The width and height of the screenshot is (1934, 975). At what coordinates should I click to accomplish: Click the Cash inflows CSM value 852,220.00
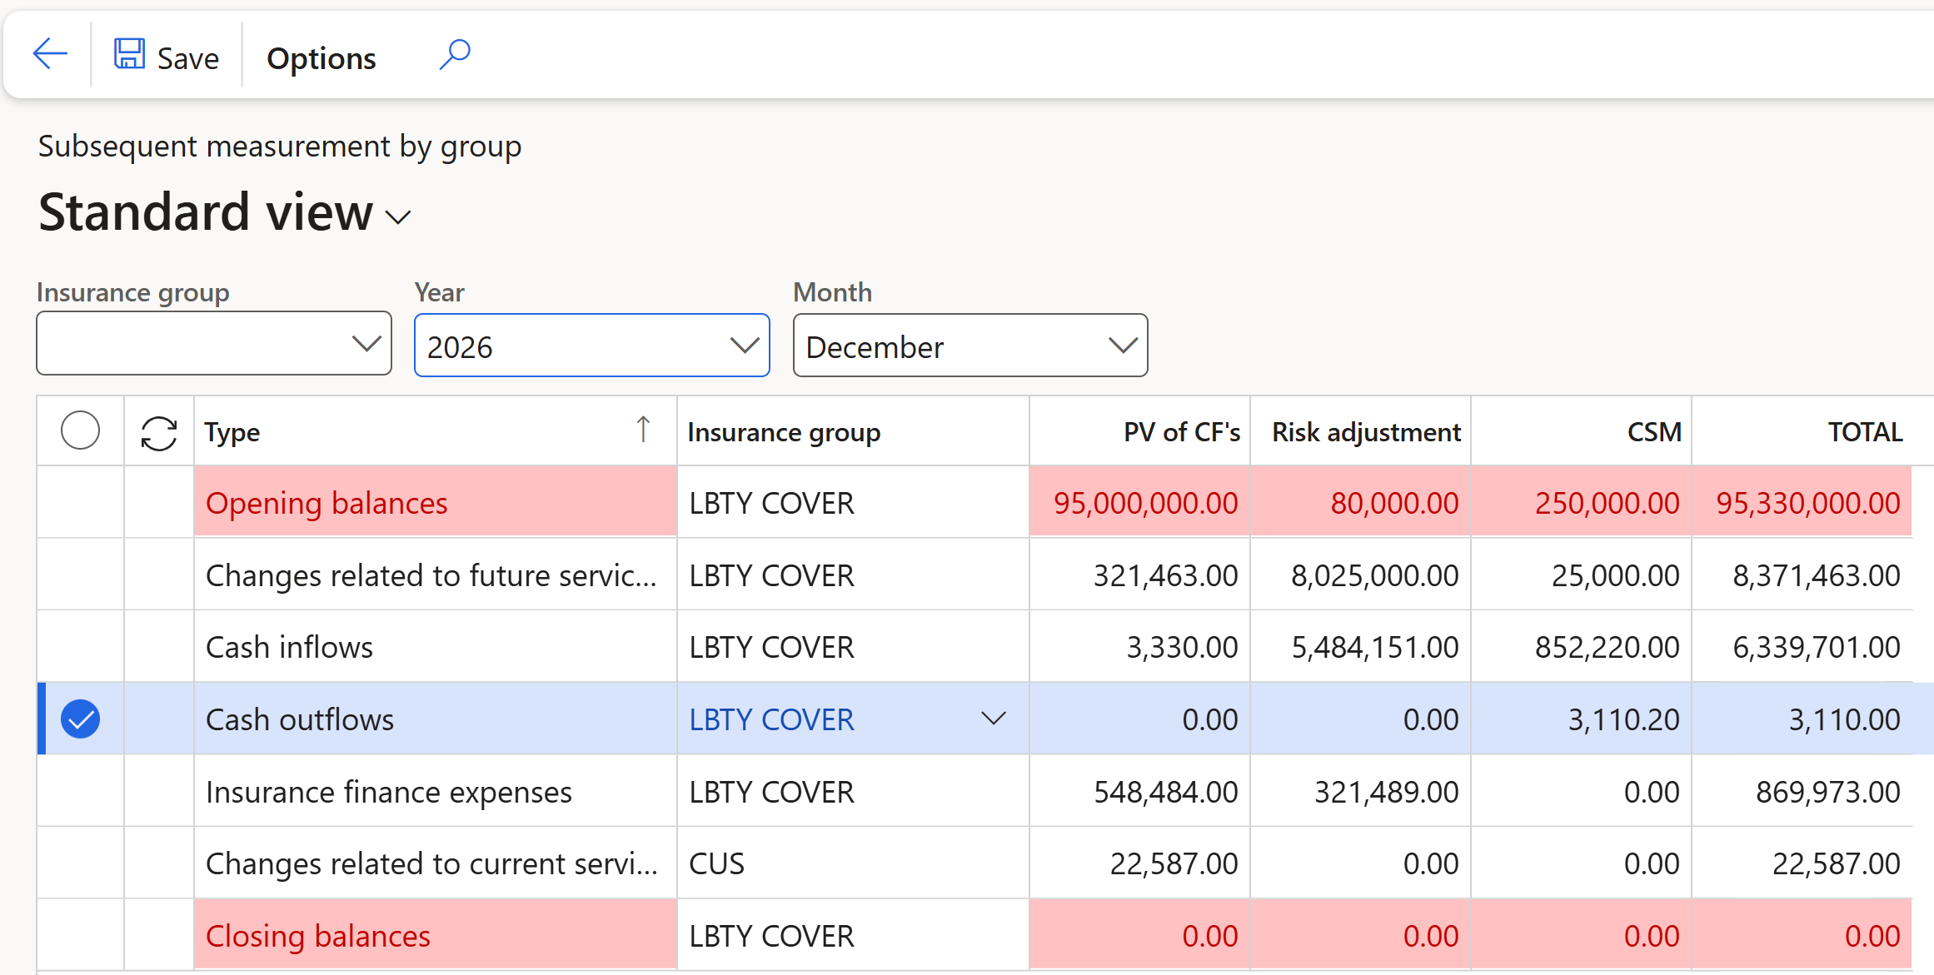(x=1607, y=647)
